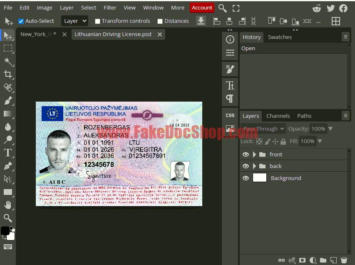Select the Hand tool
355x265 pixels.
point(7,204)
